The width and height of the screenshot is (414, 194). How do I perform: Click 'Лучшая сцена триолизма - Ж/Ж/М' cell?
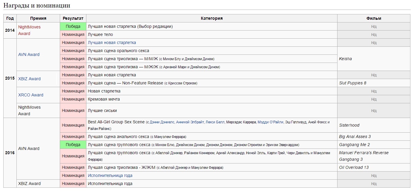tap(212, 167)
